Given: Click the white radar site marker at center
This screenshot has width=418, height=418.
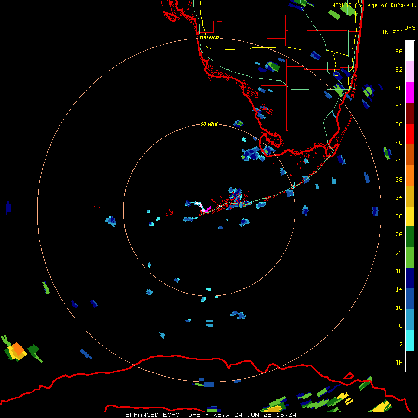Looking at the screenshot, I should [221, 206].
